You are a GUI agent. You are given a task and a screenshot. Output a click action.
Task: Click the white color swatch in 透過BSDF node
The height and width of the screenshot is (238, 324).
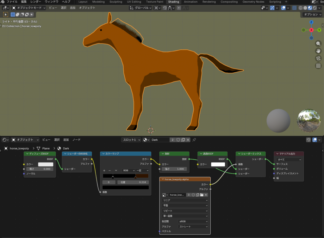[218, 164]
